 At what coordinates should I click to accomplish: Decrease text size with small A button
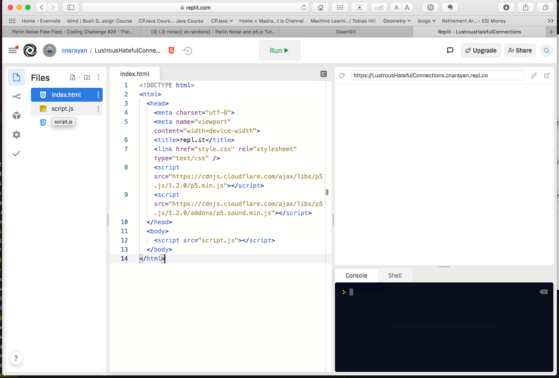396,7
